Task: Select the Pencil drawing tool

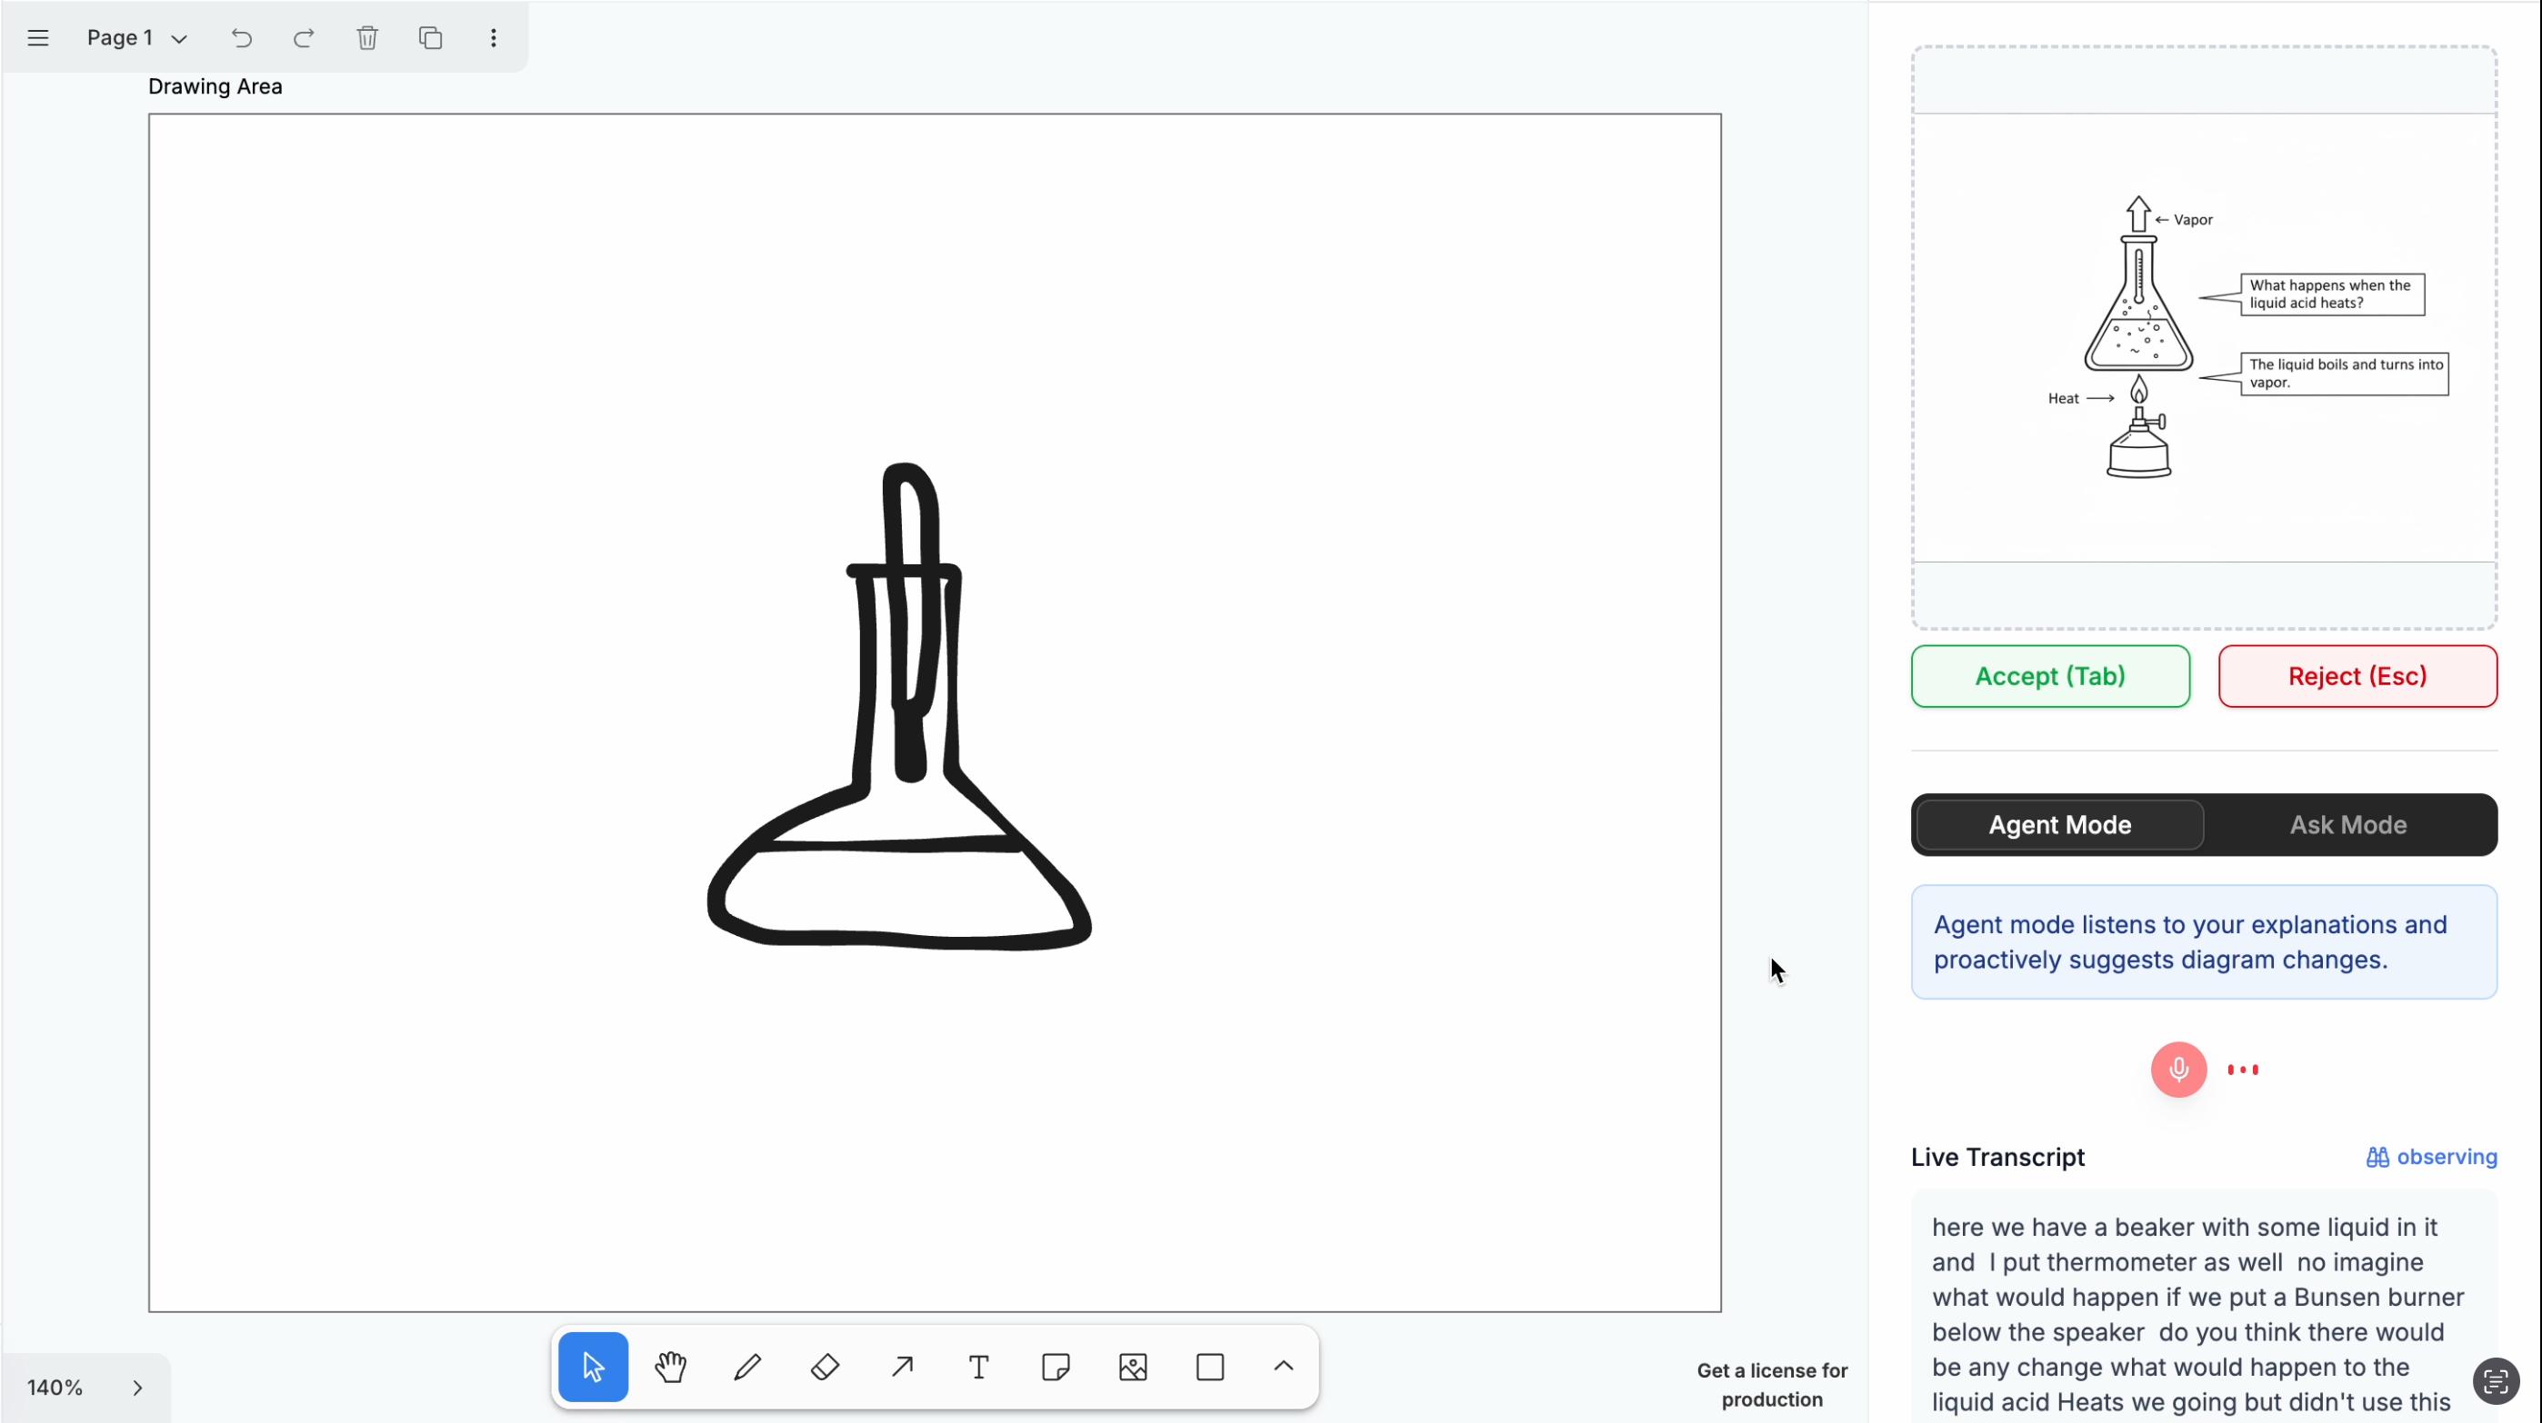Action: (x=747, y=1367)
